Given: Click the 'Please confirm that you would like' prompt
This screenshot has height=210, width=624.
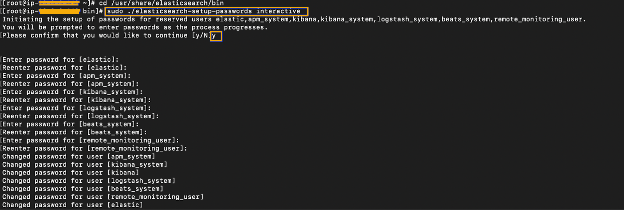Looking at the screenshot, I should click(105, 36).
